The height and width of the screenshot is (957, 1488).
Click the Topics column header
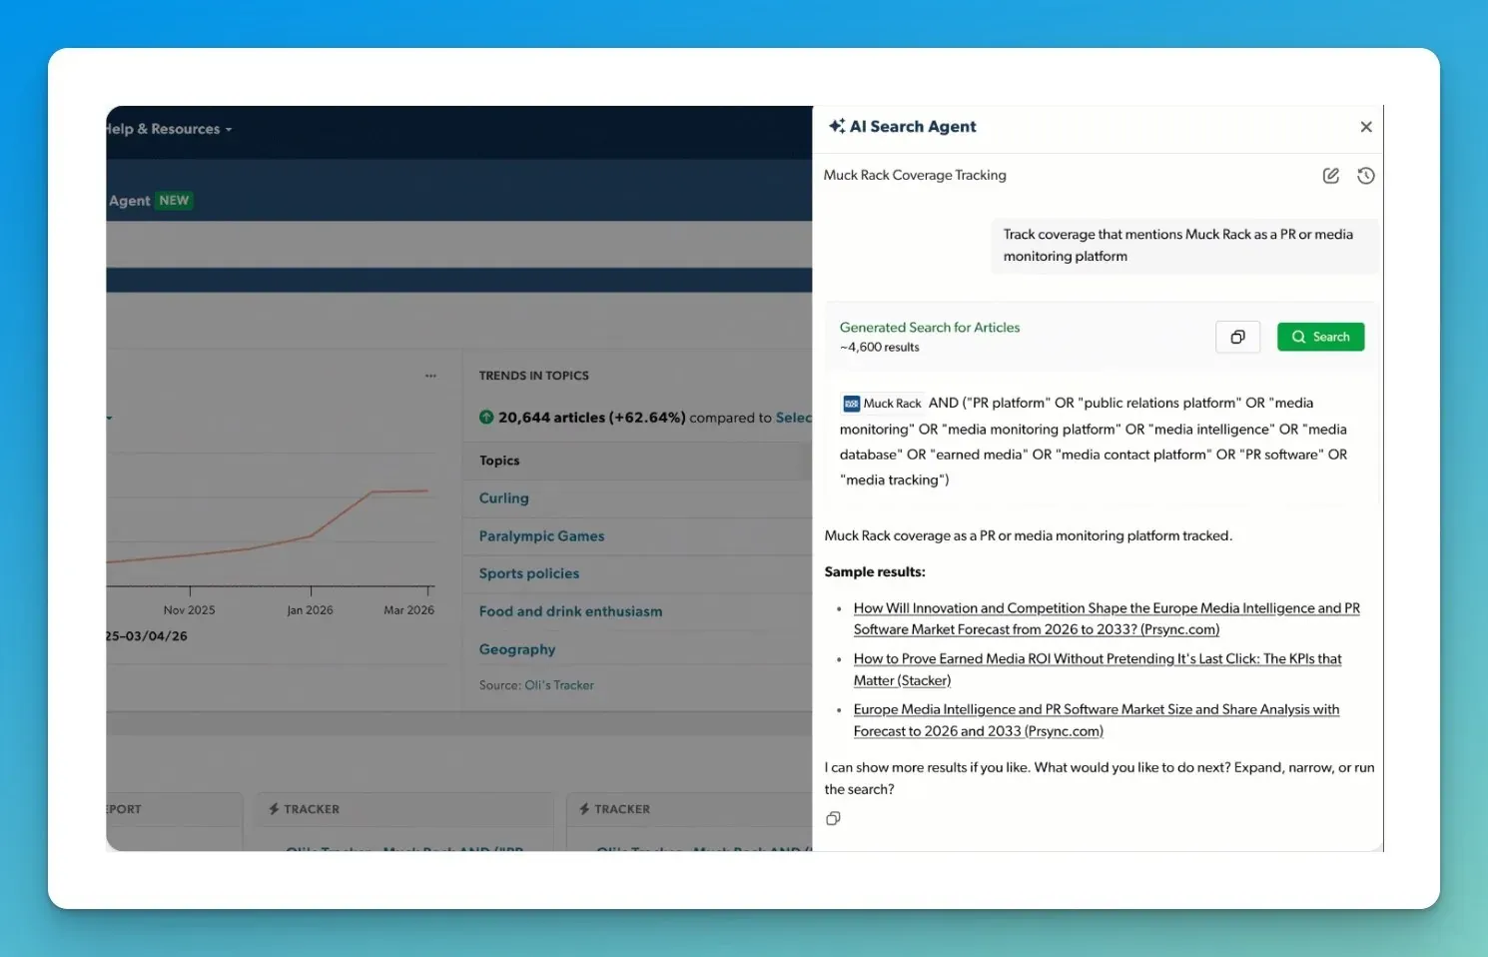(499, 461)
